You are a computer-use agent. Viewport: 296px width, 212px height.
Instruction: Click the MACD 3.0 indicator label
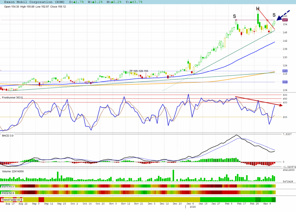click(8, 135)
